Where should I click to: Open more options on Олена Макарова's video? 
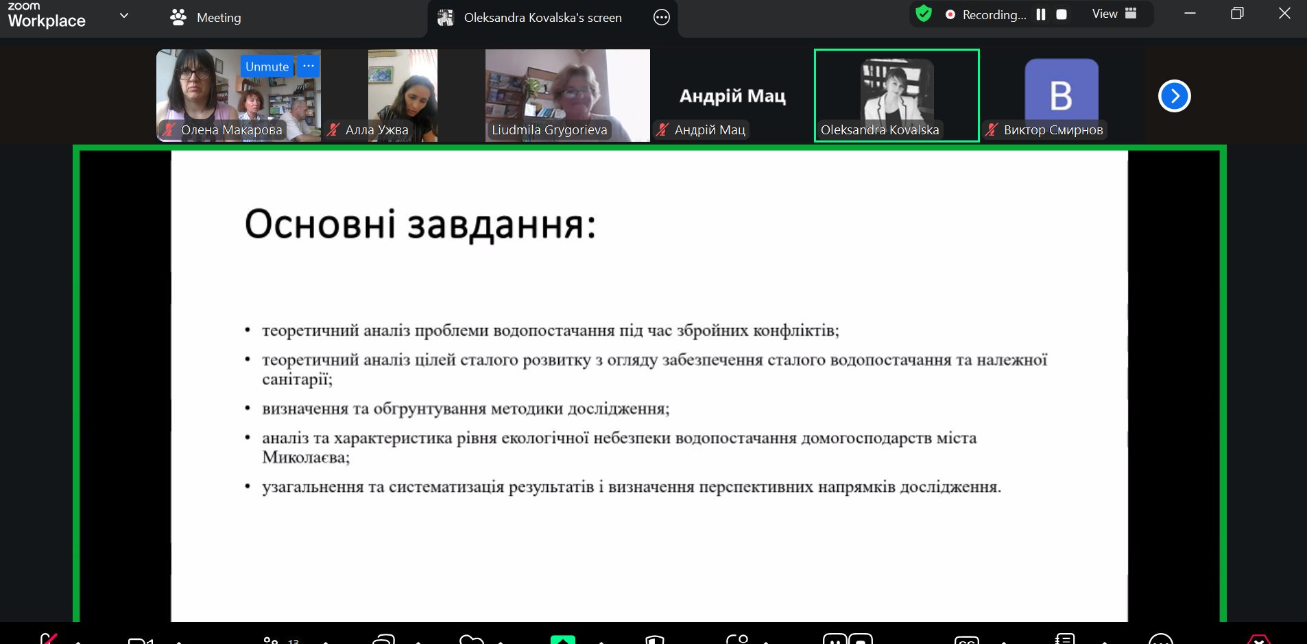coord(309,66)
